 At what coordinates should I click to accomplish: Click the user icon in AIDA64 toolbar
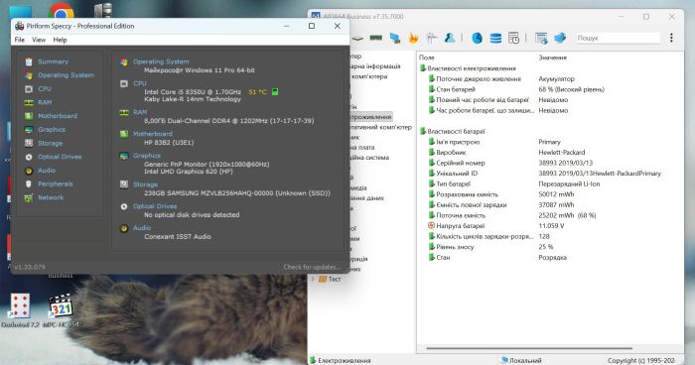coord(450,38)
